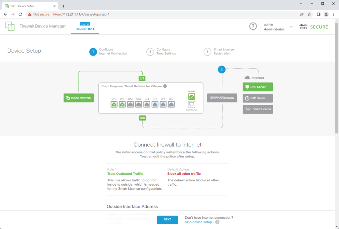Click the Skip device setup link
Screen dimensions: 339x229
[198, 222]
